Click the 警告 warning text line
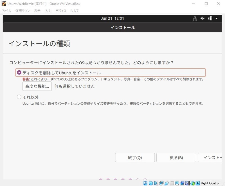The height and width of the screenshot is (186, 225). click(113, 79)
